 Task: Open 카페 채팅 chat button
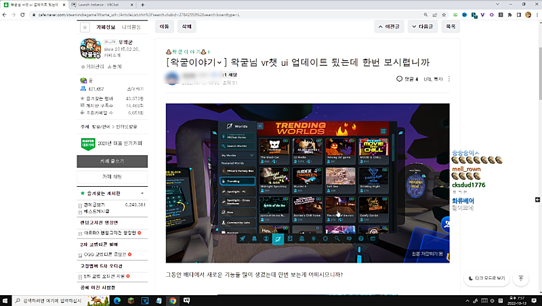(112, 177)
